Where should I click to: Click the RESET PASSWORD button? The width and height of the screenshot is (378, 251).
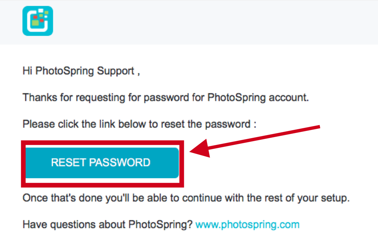click(x=101, y=163)
